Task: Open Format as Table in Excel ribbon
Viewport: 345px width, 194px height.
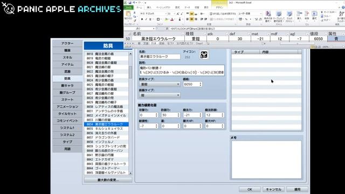Action: click(279, 17)
